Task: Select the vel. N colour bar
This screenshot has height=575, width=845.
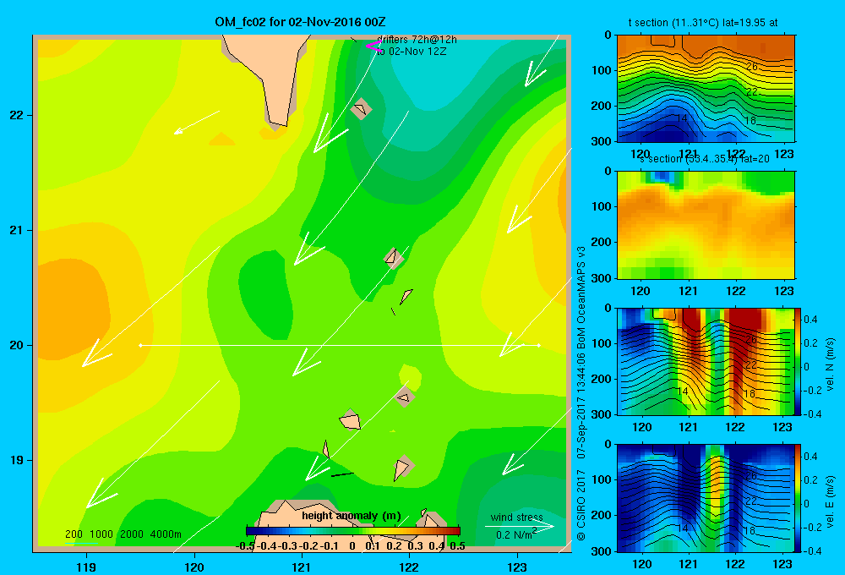Action: [798, 361]
